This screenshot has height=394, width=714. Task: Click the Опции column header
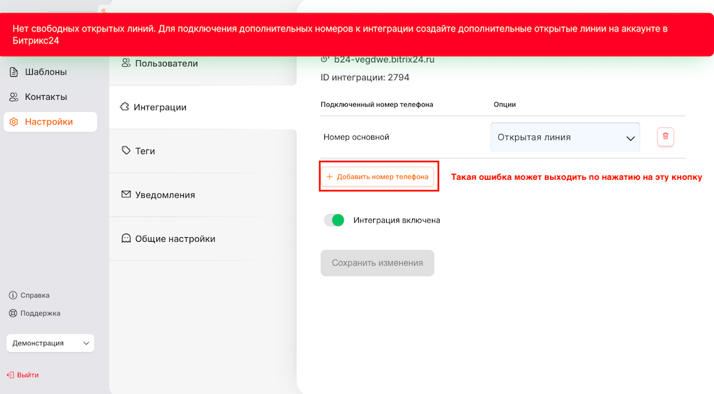coord(505,105)
